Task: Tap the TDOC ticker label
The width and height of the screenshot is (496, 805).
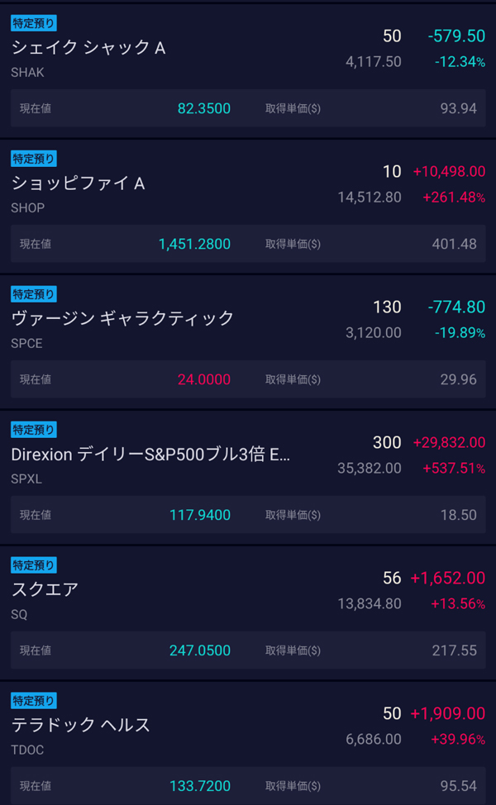Action: point(27,750)
